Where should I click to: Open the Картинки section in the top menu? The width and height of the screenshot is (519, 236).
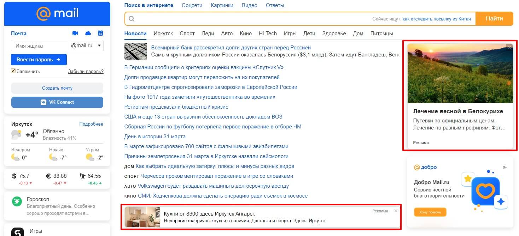(222, 5)
